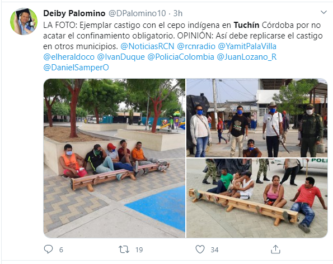The width and height of the screenshot is (333, 264).
Task: Open the reply comment icon
Action: [48, 249]
